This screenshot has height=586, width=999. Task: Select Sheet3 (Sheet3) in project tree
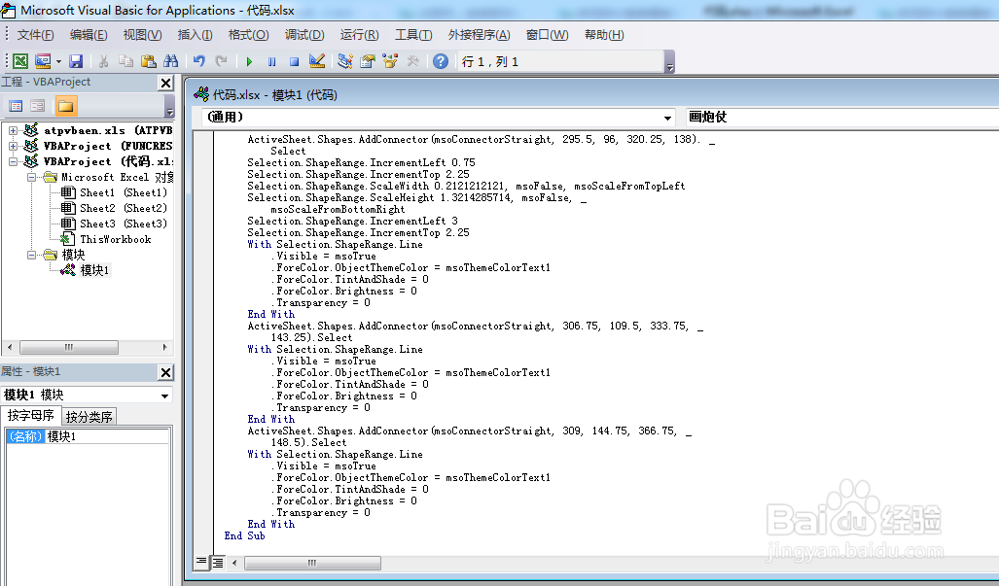point(123,224)
